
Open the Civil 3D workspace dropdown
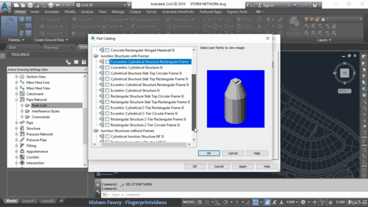(102, 5)
